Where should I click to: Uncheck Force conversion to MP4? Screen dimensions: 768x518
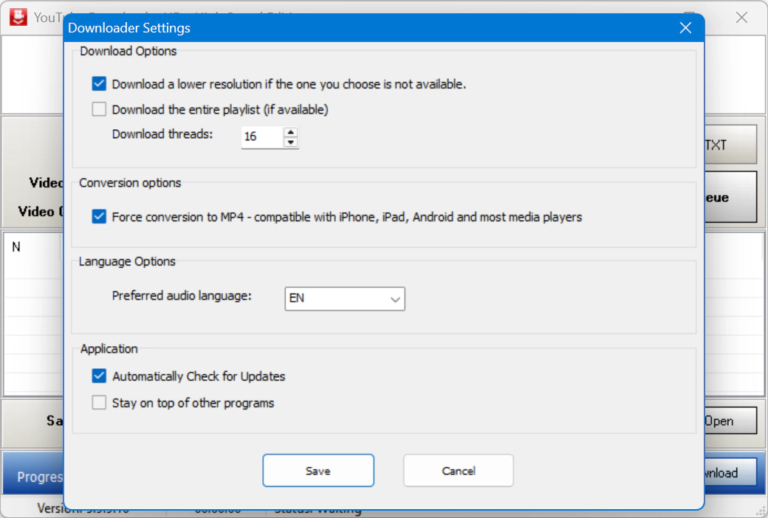[99, 217]
